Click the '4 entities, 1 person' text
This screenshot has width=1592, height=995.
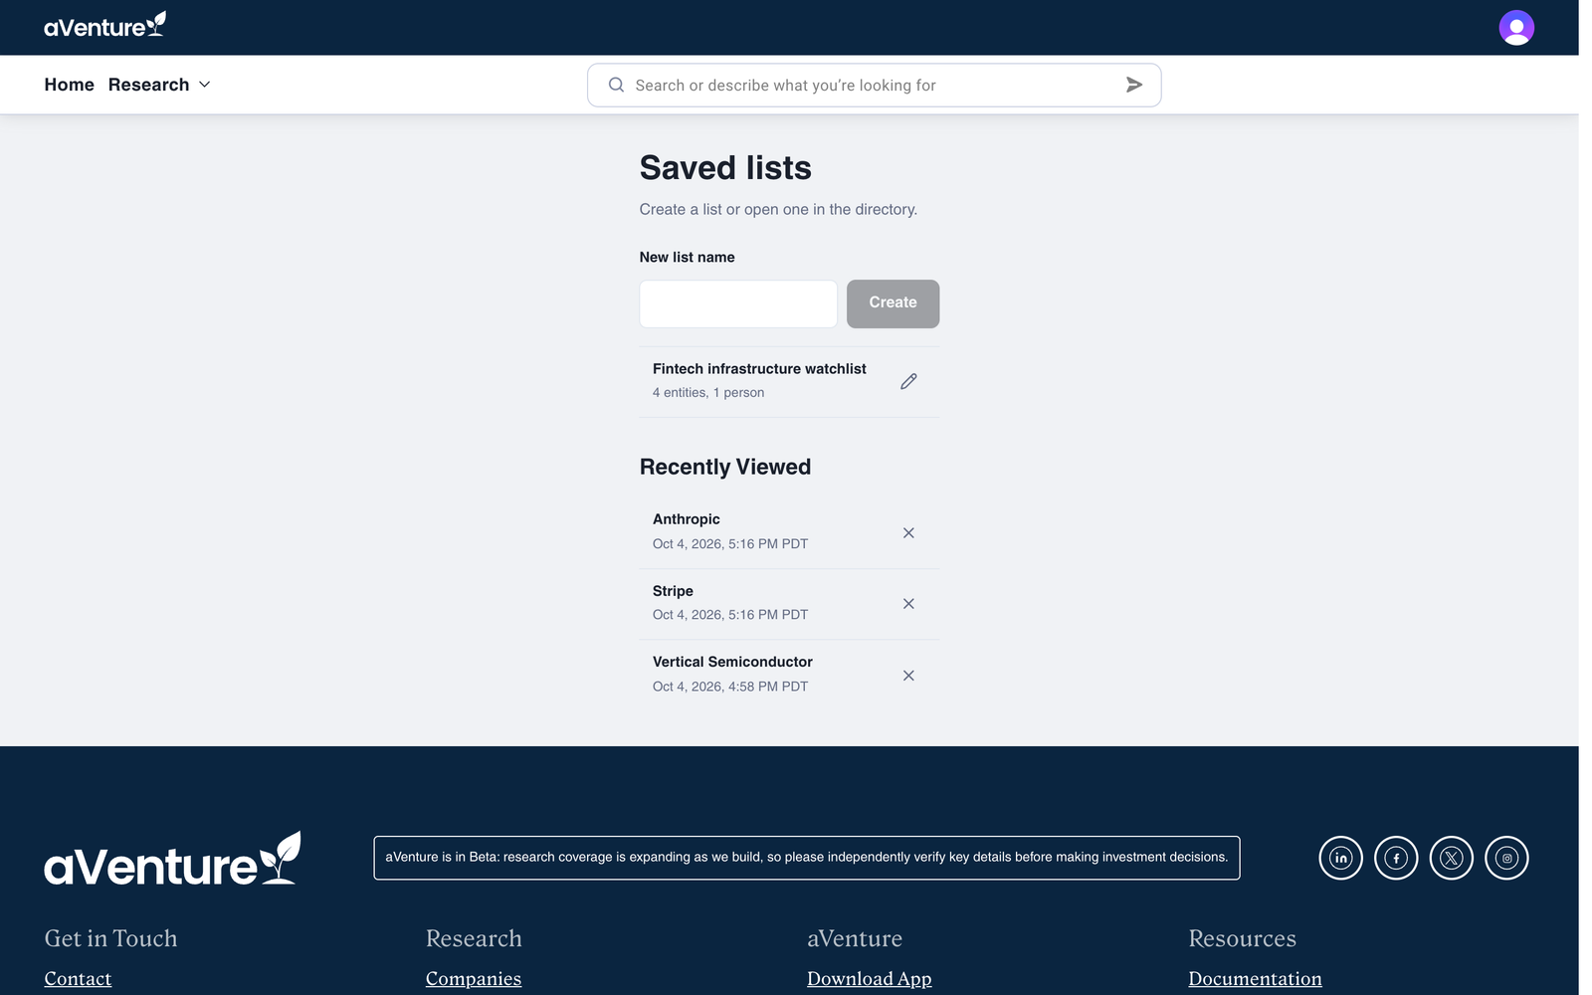[708, 393]
